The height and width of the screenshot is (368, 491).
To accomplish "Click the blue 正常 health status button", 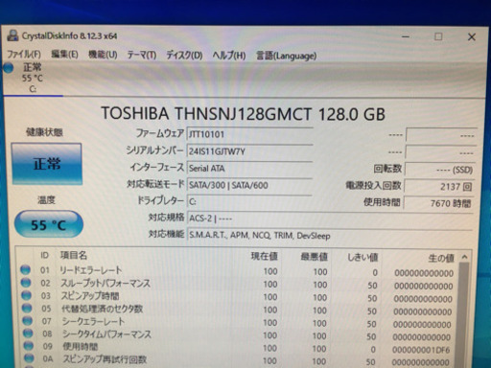I will [47, 164].
